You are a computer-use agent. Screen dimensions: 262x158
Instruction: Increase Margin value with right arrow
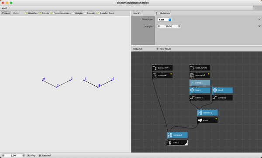(179, 26)
